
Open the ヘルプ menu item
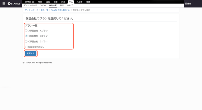pos(70,5)
